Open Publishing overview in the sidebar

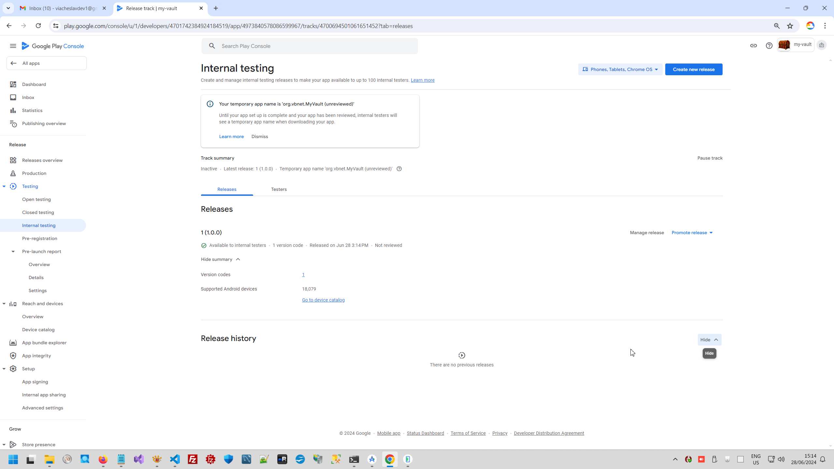coord(44,123)
